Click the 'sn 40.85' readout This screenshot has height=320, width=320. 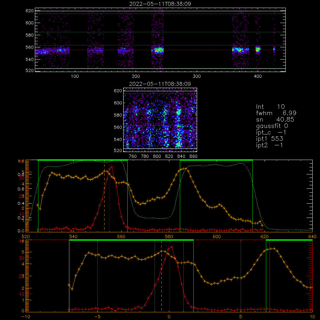pyautogui.click(x=275, y=119)
